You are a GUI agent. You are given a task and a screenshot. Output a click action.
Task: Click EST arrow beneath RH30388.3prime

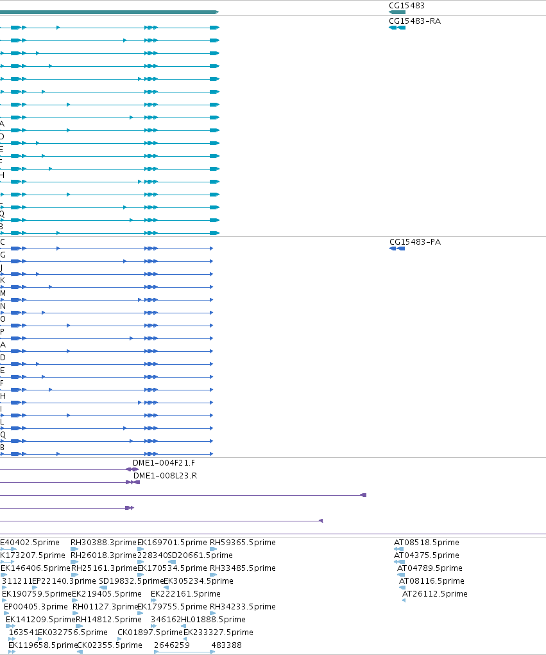pyautogui.click(x=74, y=549)
